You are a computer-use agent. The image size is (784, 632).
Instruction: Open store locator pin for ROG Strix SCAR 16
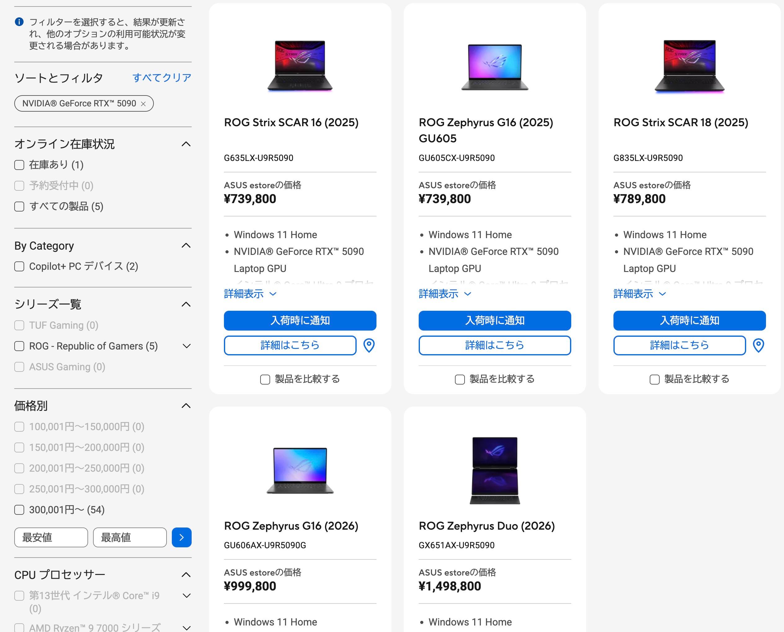click(369, 345)
